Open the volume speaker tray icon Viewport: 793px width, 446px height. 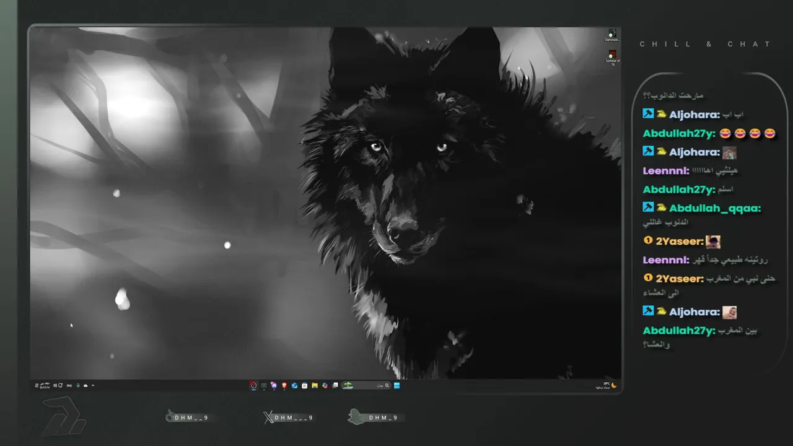pyautogui.click(x=55, y=385)
